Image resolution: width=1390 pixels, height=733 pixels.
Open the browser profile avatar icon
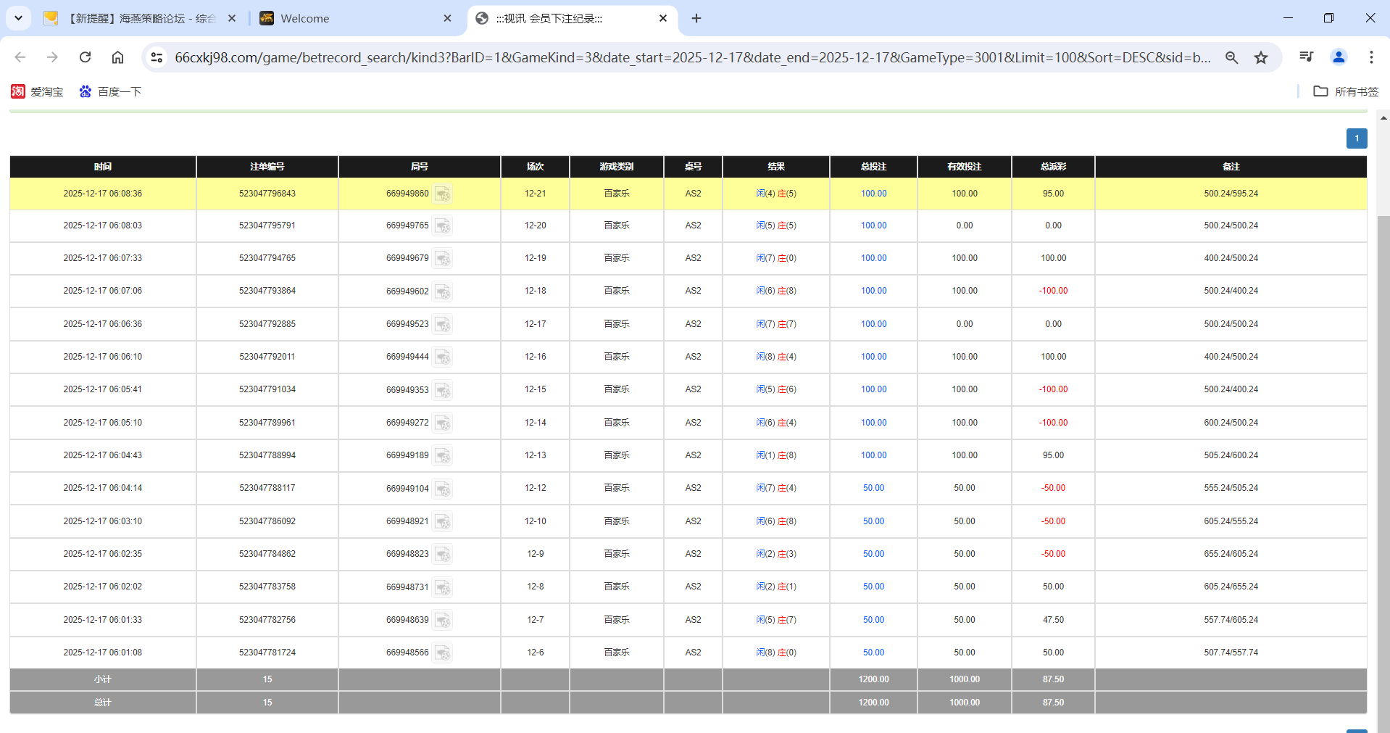(x=1339, y=57)
